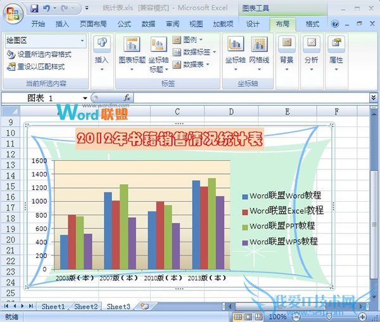The image size is (380, 322).
Task: Select the chart tools 布局 tab
Action: pyautogui.click(x=282, y=24)
